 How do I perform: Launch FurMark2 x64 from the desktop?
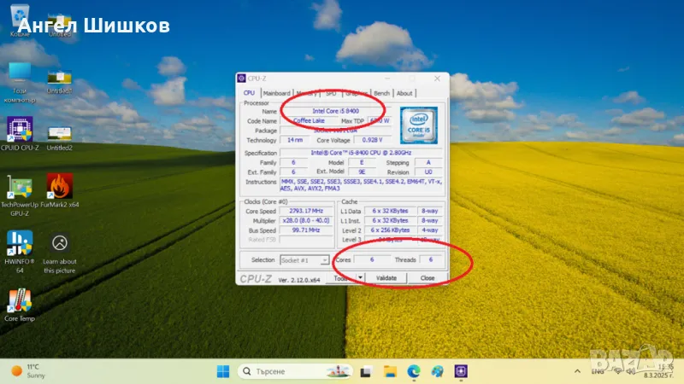point(59,188)
